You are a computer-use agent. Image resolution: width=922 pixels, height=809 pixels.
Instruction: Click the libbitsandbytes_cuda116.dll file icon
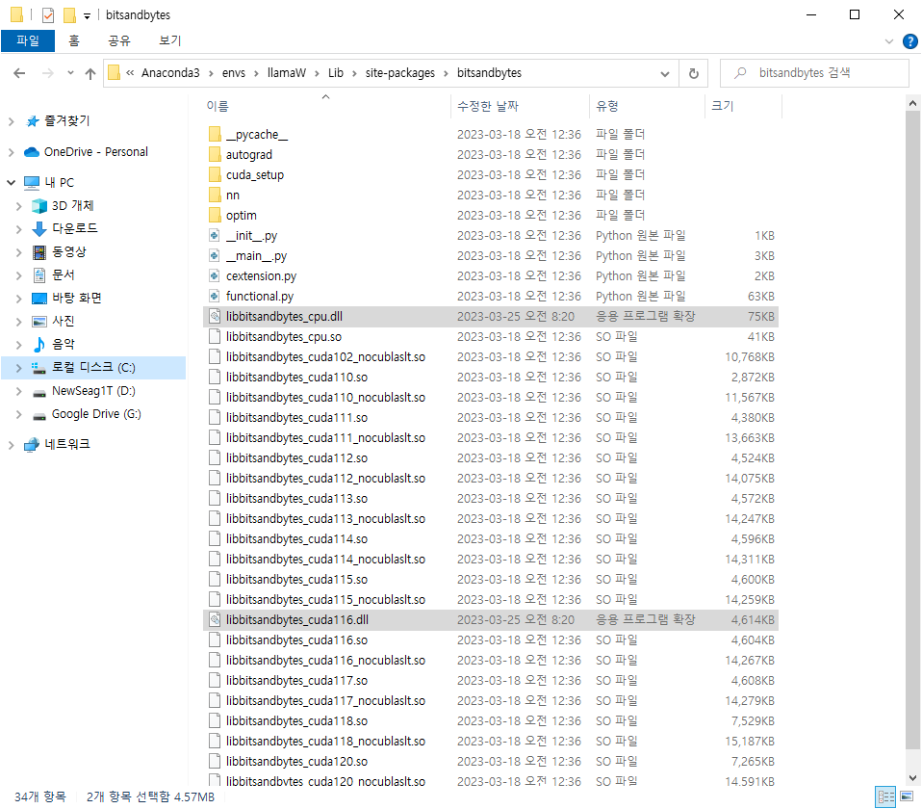215,619
